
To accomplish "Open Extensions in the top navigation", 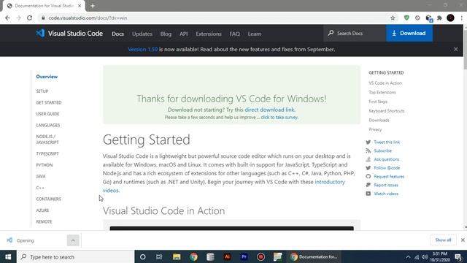I will 209,34.
